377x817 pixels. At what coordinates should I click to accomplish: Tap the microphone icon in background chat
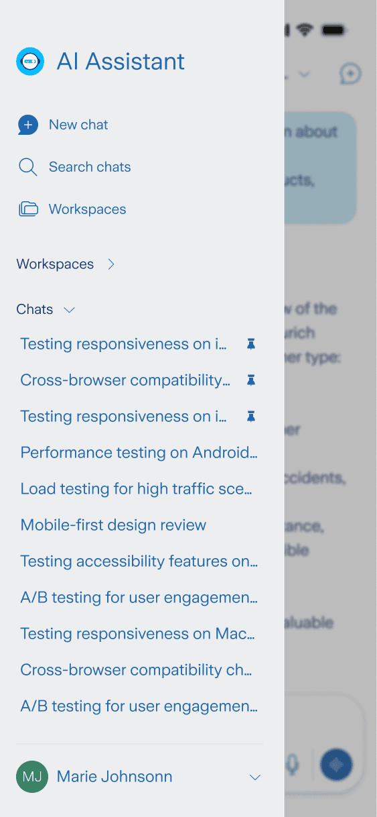293,764
